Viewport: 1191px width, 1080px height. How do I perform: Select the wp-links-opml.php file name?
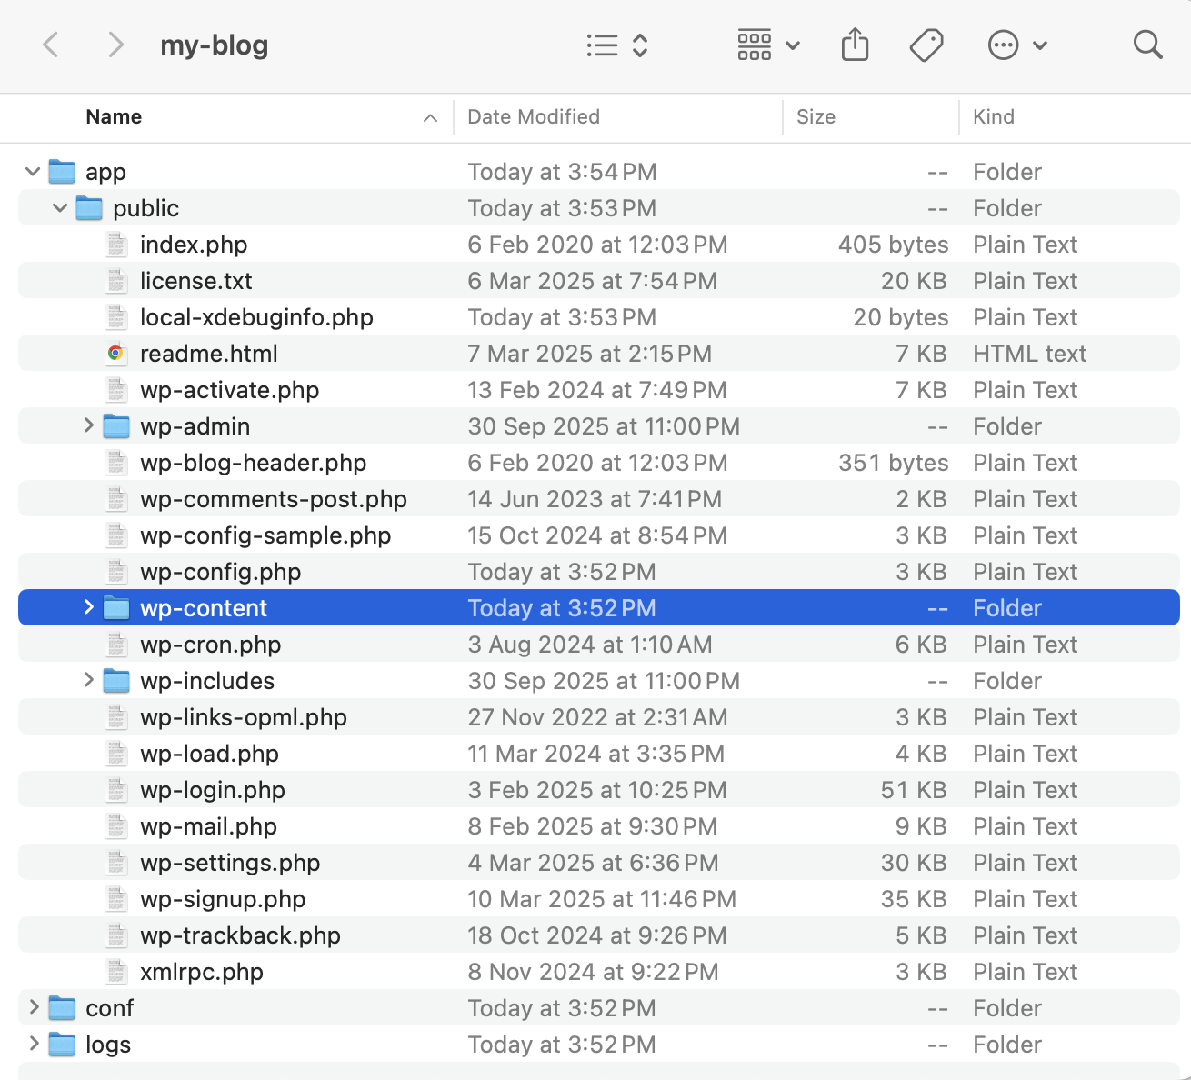[244, 717]
